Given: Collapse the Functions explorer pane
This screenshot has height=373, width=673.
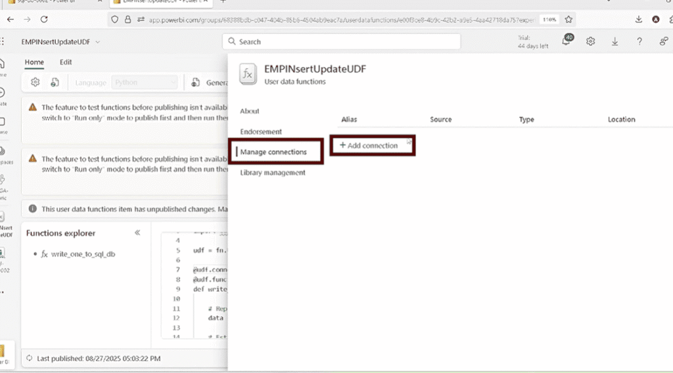Looking at the screenshot, I should (x=137, y=232).
